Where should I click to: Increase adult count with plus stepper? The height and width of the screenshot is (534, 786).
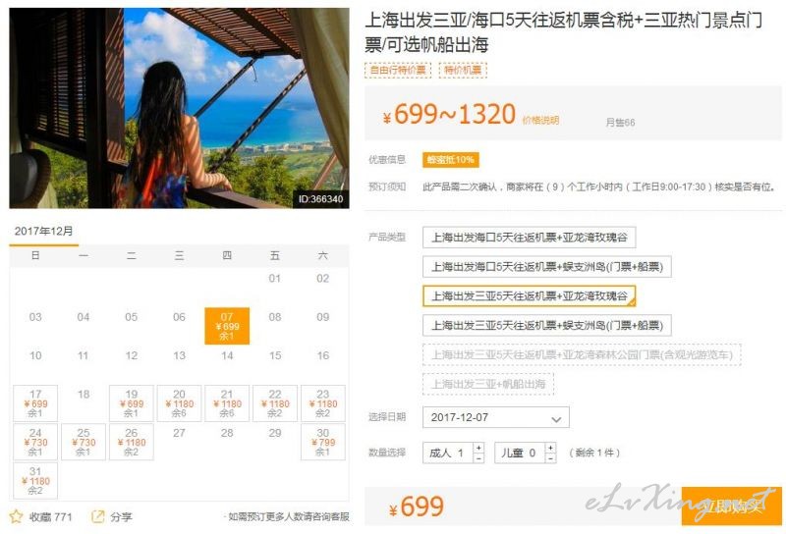pyautogui.click(x=478, y=448)
